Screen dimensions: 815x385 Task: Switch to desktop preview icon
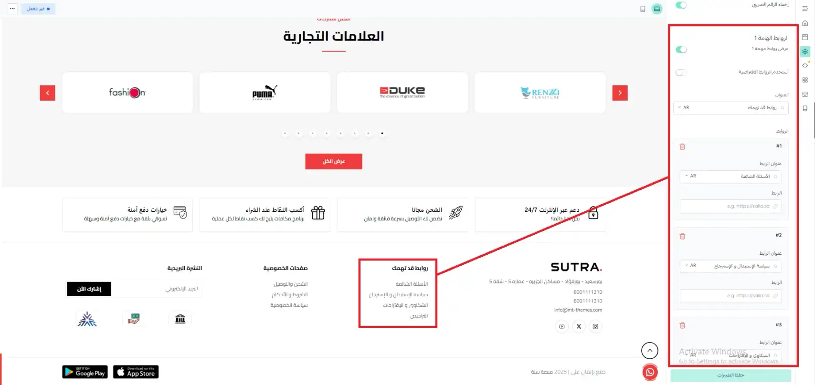657,9
